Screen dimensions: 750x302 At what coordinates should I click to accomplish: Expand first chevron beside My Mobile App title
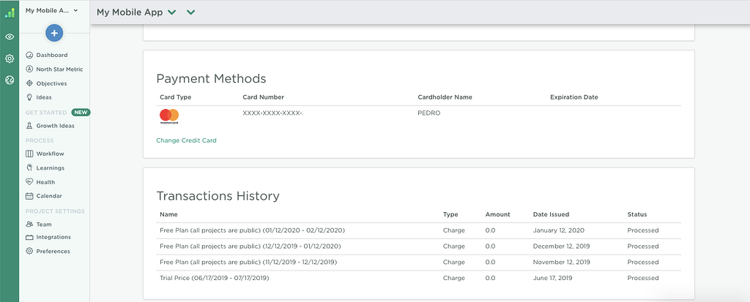click(172, 12)
